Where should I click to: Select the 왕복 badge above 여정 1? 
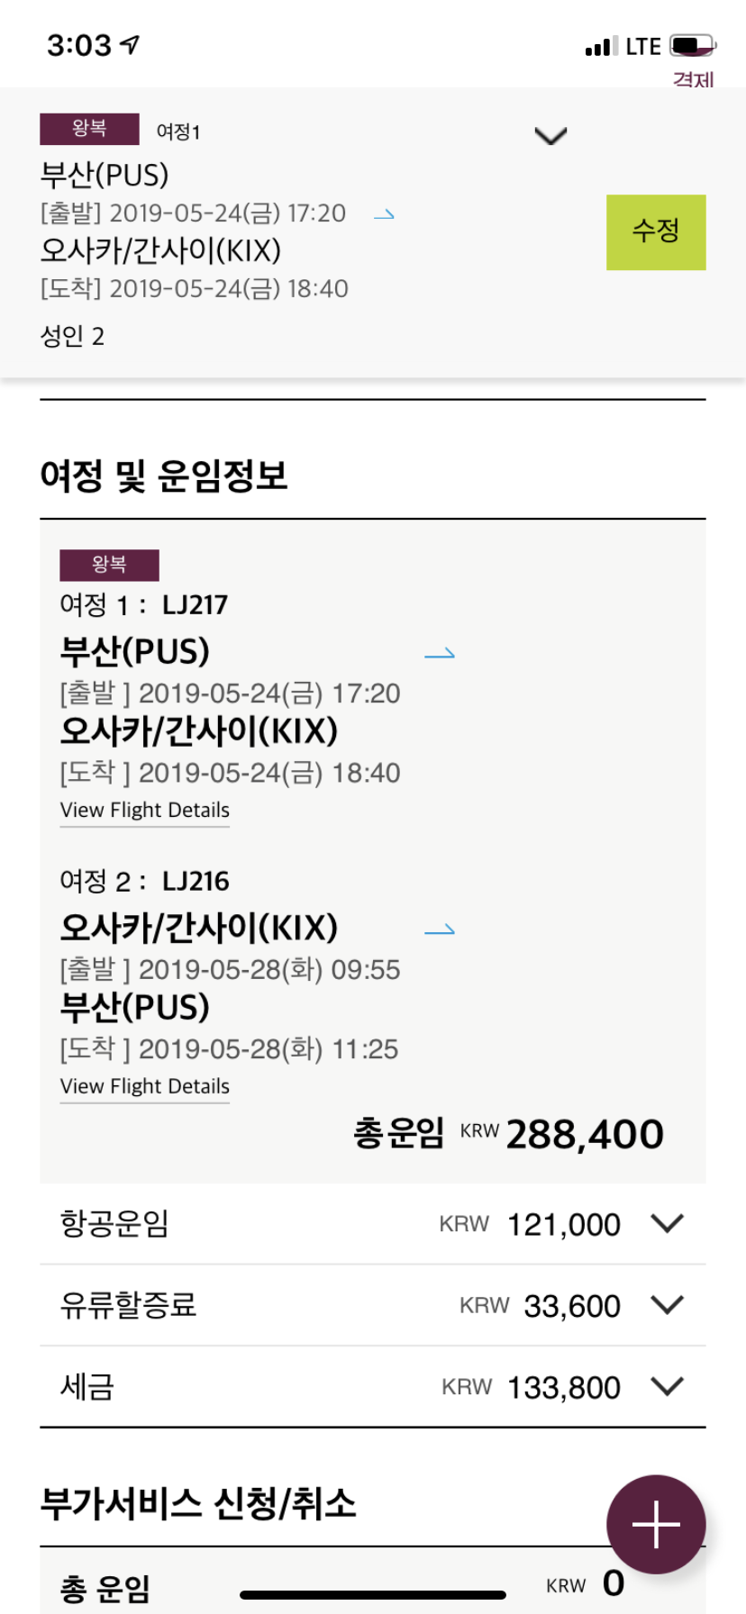(x=109, y=565)
